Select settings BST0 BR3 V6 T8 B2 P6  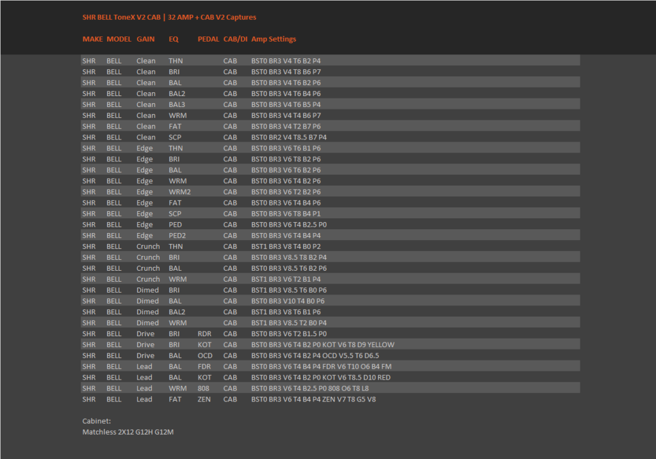point(286,159)
